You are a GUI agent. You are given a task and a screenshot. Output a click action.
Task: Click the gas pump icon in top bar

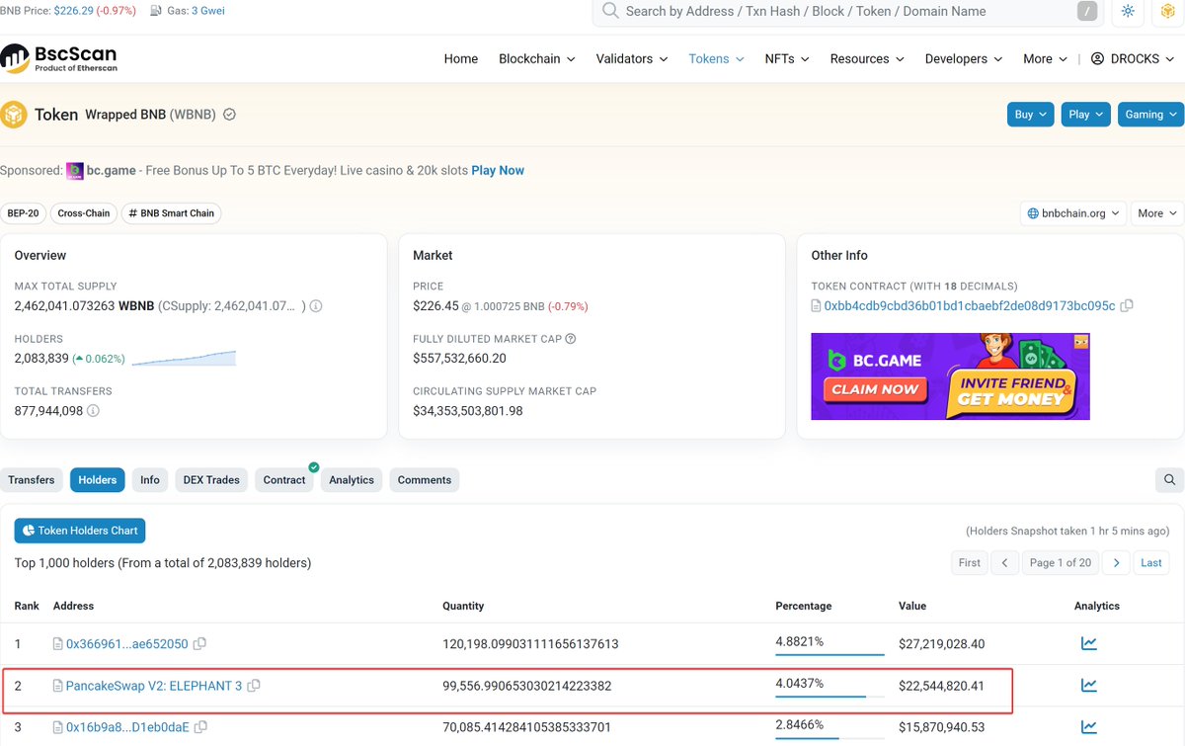tap(157, 11)
